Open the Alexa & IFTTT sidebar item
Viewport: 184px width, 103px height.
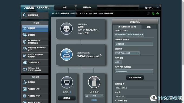point(35,101)
